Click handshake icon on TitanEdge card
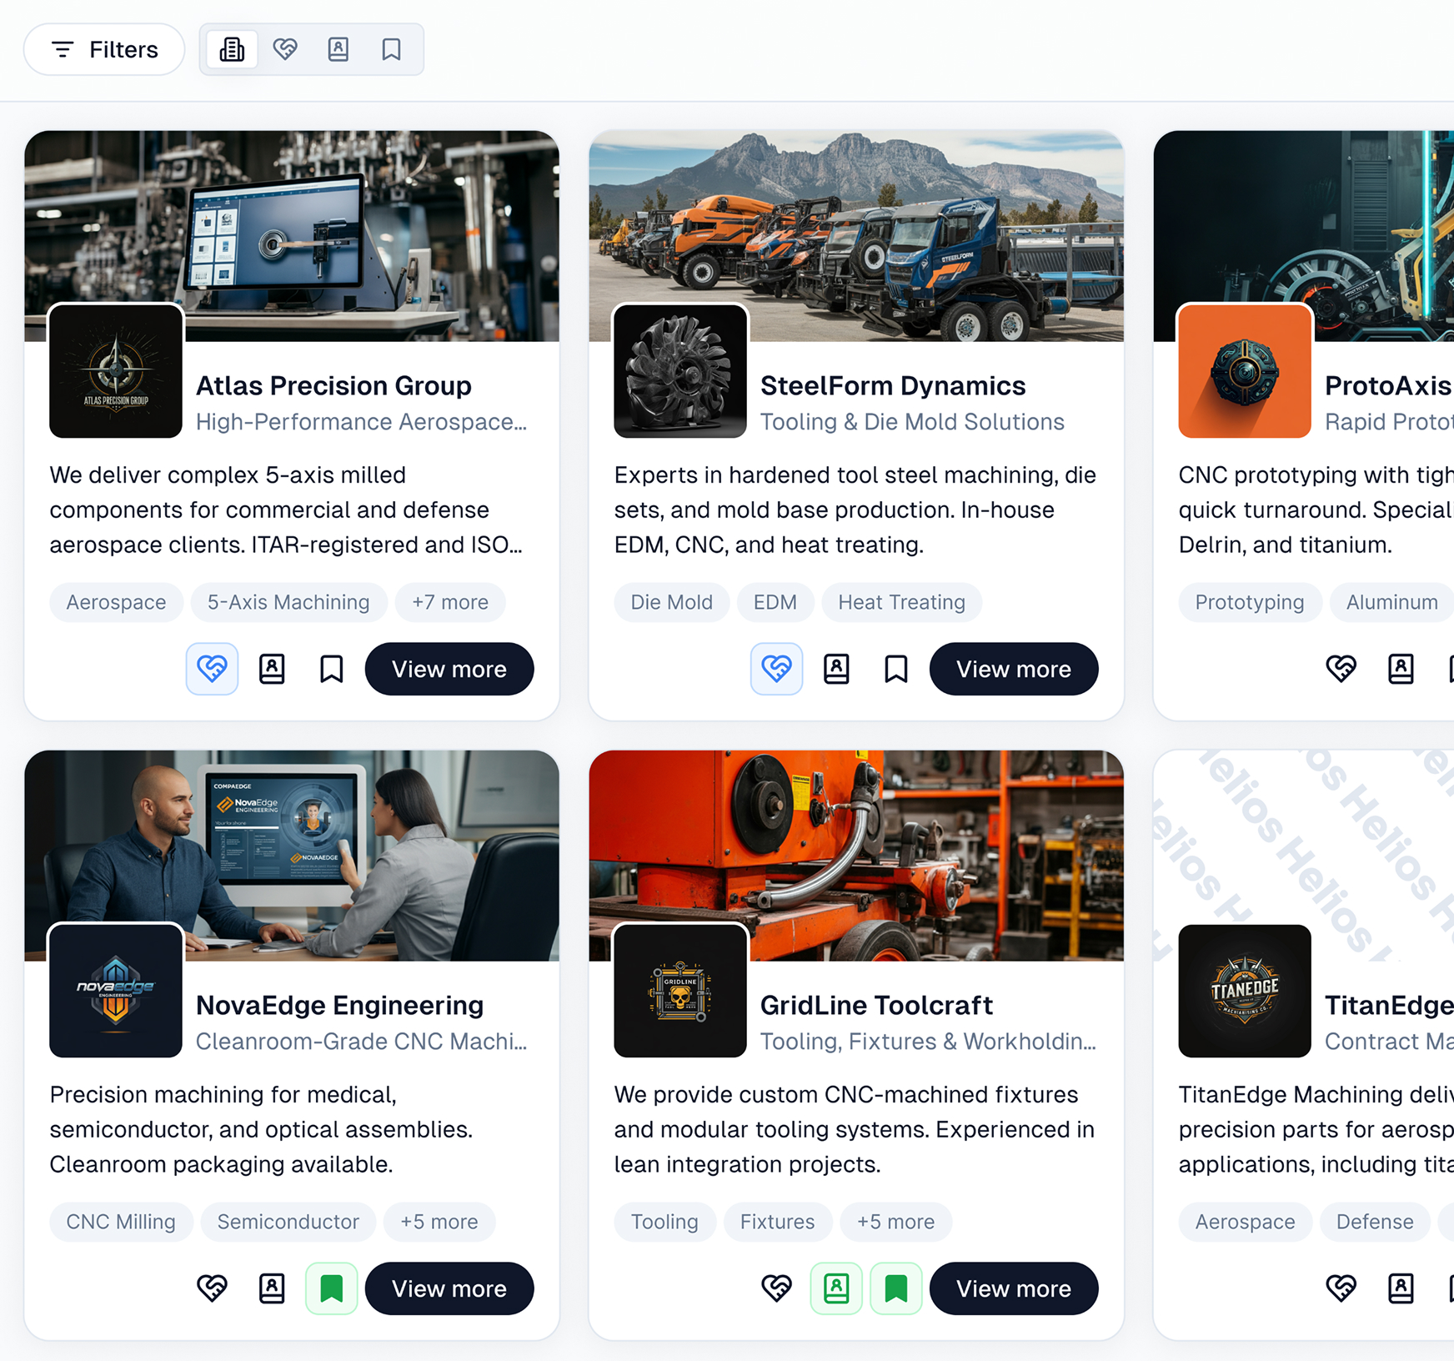The width and height of the screenshot is (1454, 1361). (1341, 1288)
